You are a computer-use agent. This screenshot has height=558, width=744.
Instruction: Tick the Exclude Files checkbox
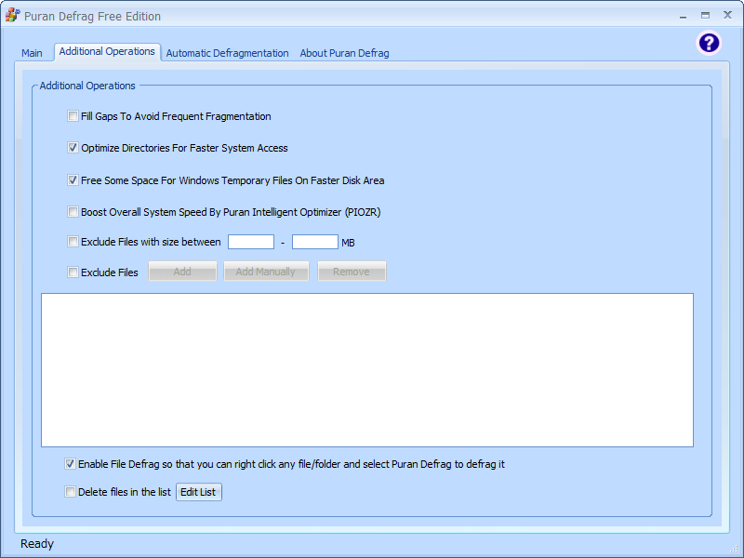click(73, 272)
